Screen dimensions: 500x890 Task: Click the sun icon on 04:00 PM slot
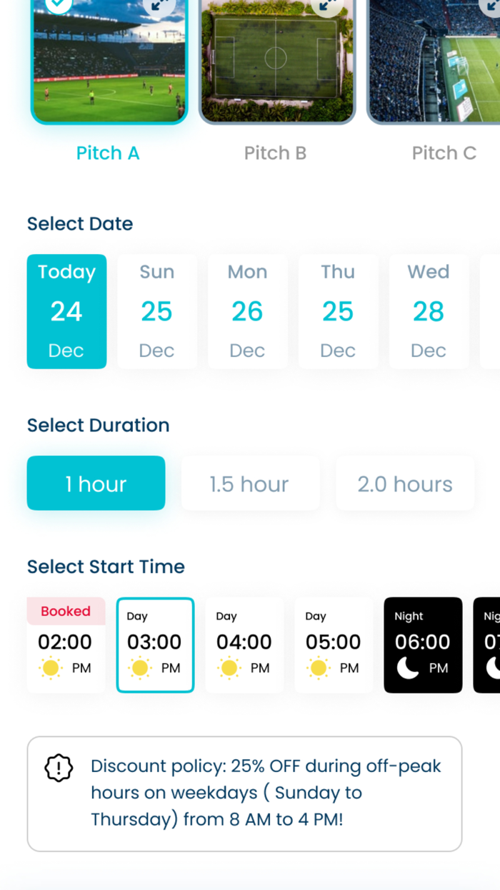tap(229, 668)
